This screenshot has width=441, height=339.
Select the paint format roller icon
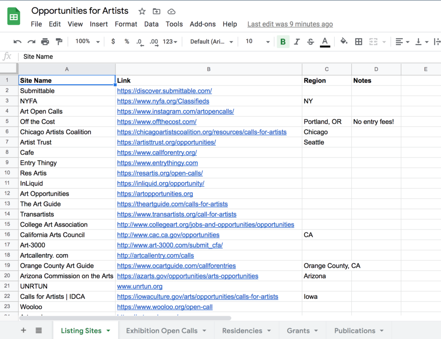click(x=59, y=42)
